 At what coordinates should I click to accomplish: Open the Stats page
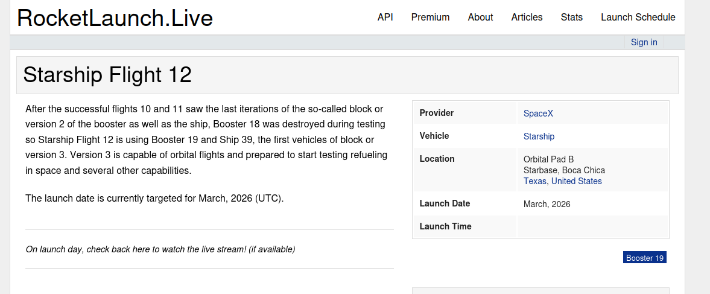click(x=571, y=18)
